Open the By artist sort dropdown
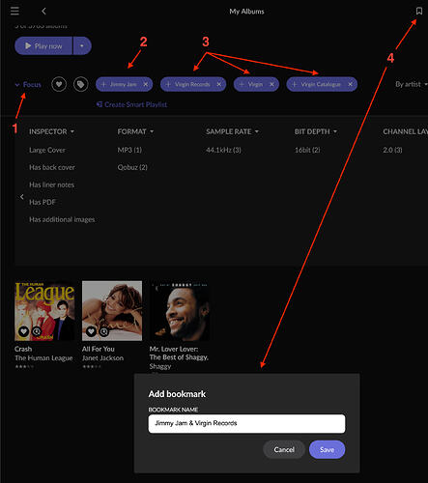Image resolution: width=428 pixels, height=483 pixels. (x=412, y=84)
